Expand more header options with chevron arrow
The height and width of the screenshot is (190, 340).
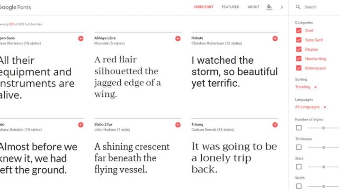282,7
